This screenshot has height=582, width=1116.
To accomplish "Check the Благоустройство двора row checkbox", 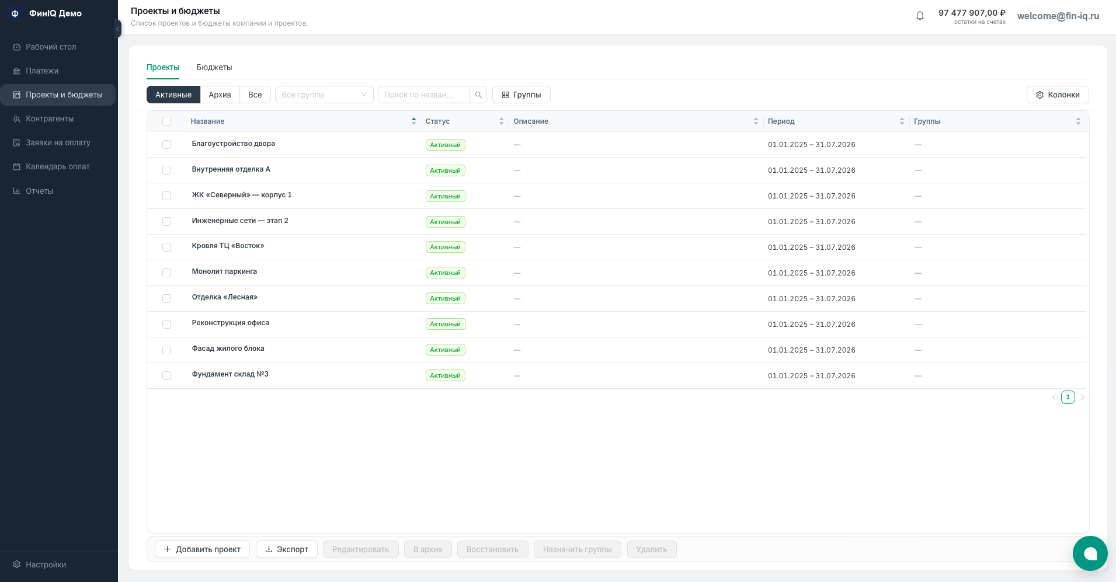I will pos(167,145).
